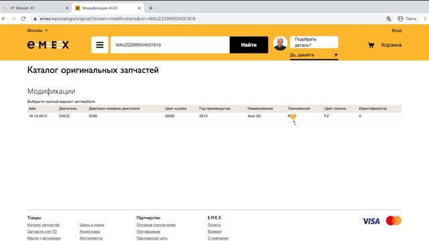Viewport: 429px width, 241px height.
Task: Click the FZ interior color cell
Action: tap(326, 116)
